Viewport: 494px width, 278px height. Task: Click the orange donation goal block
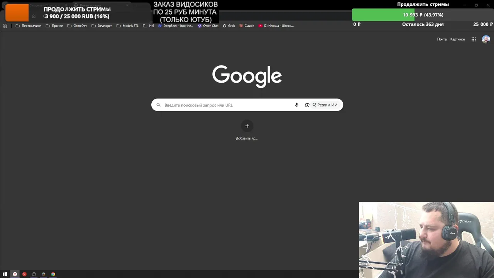coord(17,12)
